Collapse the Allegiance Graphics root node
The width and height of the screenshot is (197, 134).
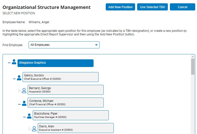click(9, 63)
